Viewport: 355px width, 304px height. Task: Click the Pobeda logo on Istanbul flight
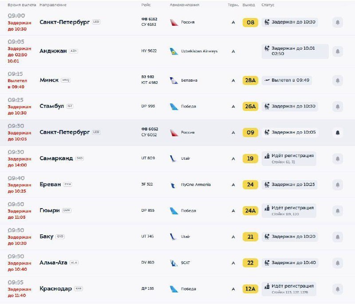(x=174, y=107)
